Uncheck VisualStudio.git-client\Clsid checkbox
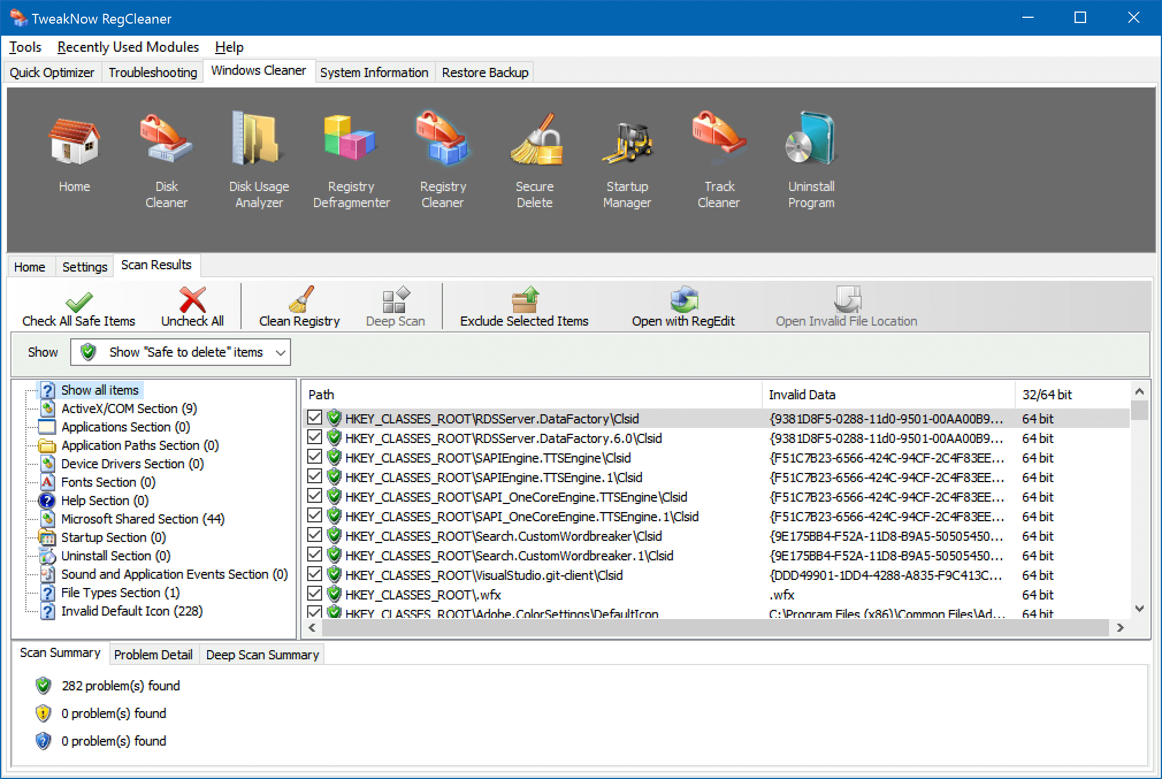 click(x=315, y=574)
